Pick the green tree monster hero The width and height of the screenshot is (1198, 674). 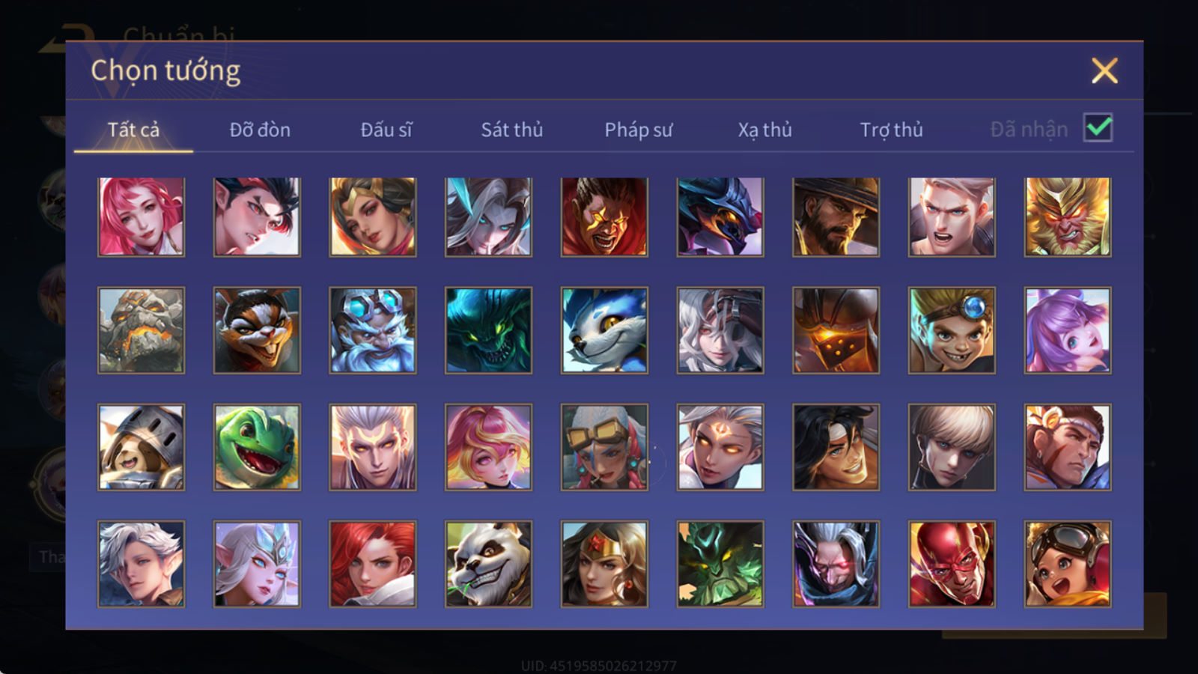[720, 564]
